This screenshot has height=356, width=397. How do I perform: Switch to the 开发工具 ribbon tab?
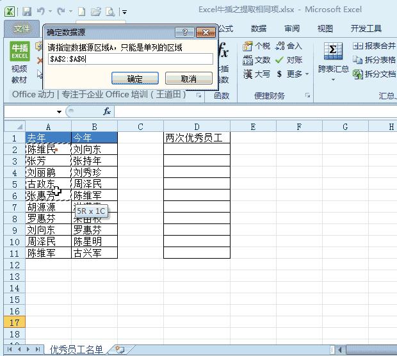point(366,28)
